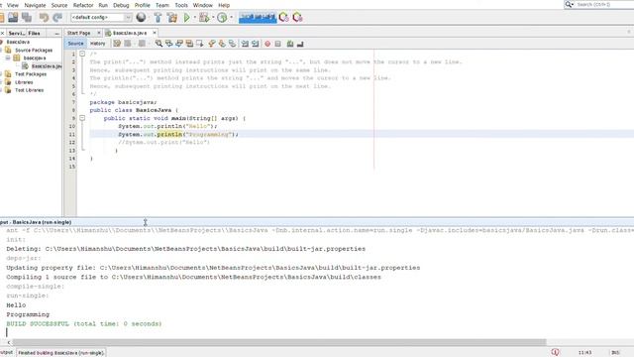Minimize the Projects panel group
The image size is (634, 357).
[x=56, y=33]
